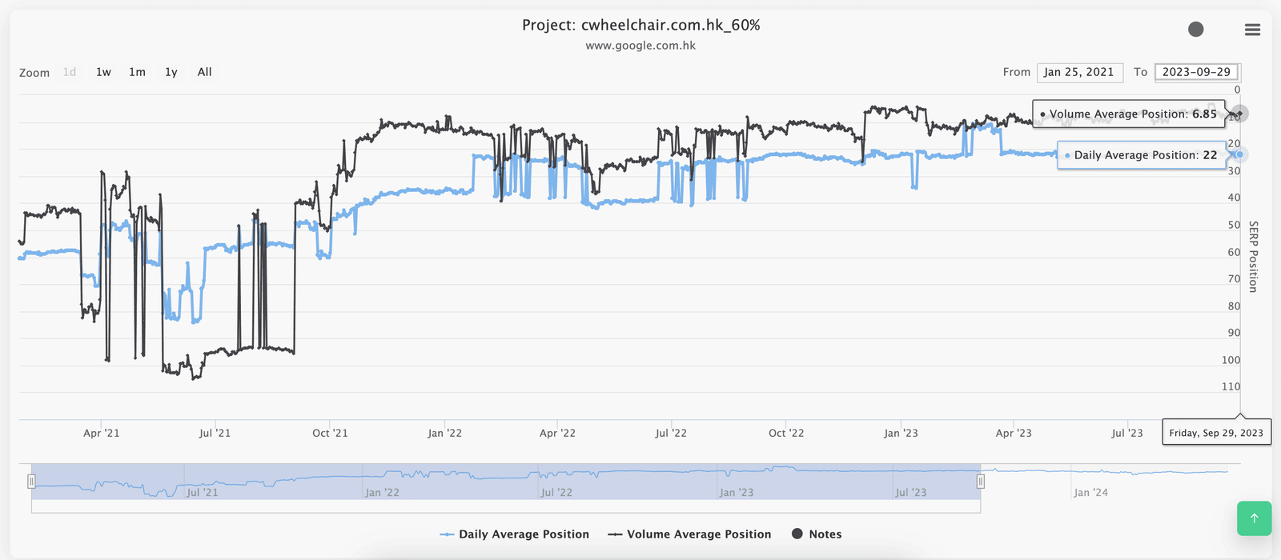Toggle Daily Average Position legend series
This screenshot has height=560, width=1281.
point(515,534)
